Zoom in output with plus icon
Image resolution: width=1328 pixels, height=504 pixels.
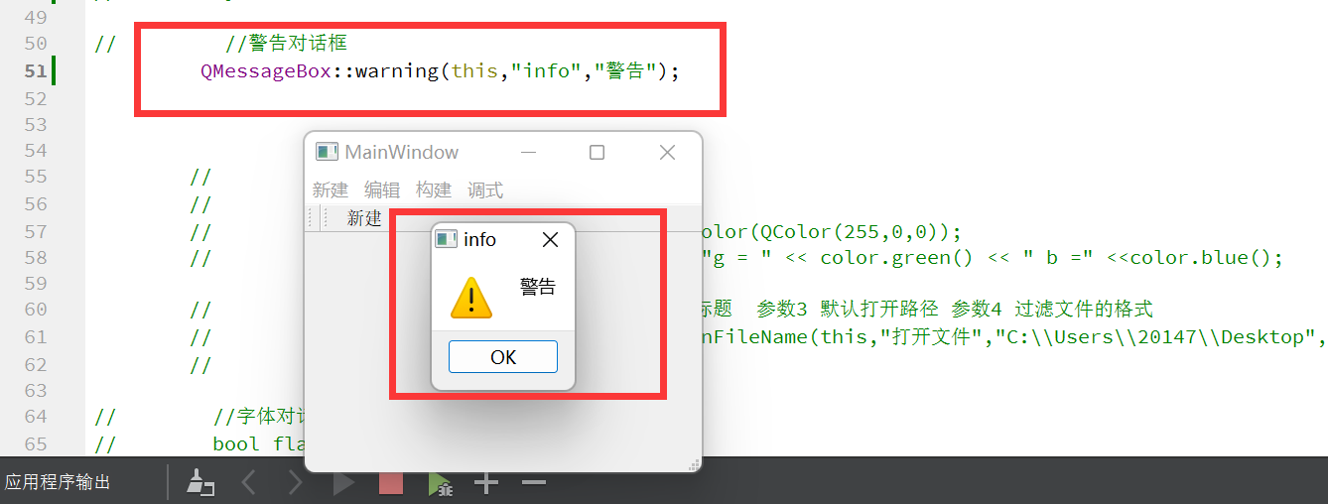pyautogui.click(x=485, y=483)
